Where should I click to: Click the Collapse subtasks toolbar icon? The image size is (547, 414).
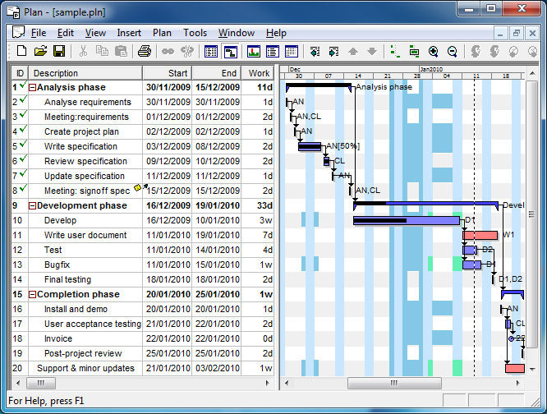click(x=414, y=51)
